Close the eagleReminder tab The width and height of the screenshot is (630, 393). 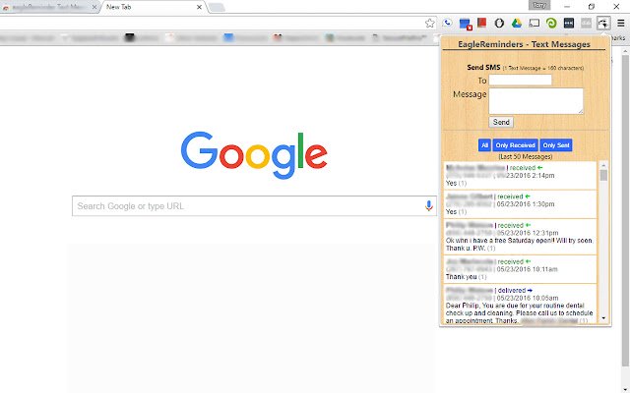94,7
